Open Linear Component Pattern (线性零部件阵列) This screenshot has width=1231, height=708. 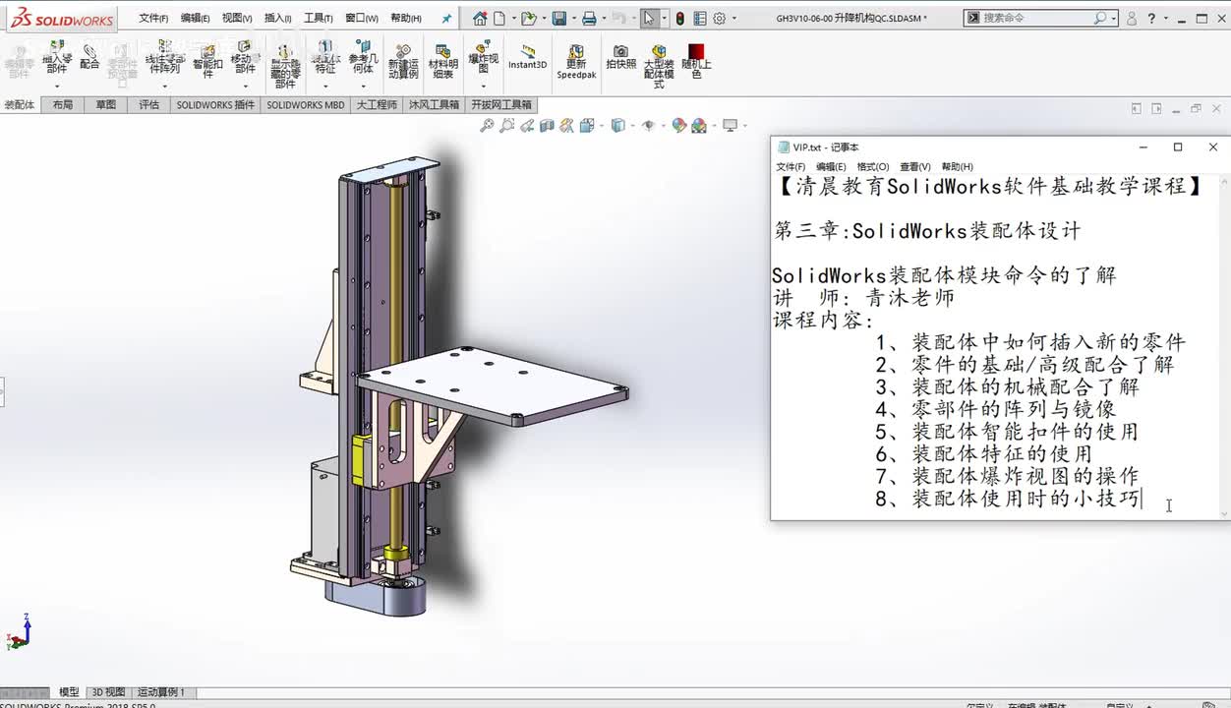(165, 57)
